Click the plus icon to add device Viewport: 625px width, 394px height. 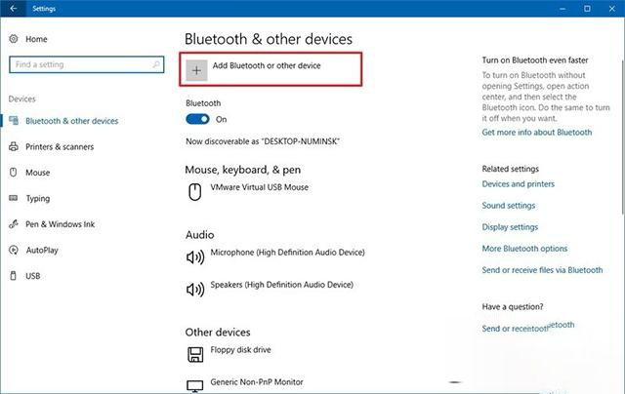click(x=197, y=69)
